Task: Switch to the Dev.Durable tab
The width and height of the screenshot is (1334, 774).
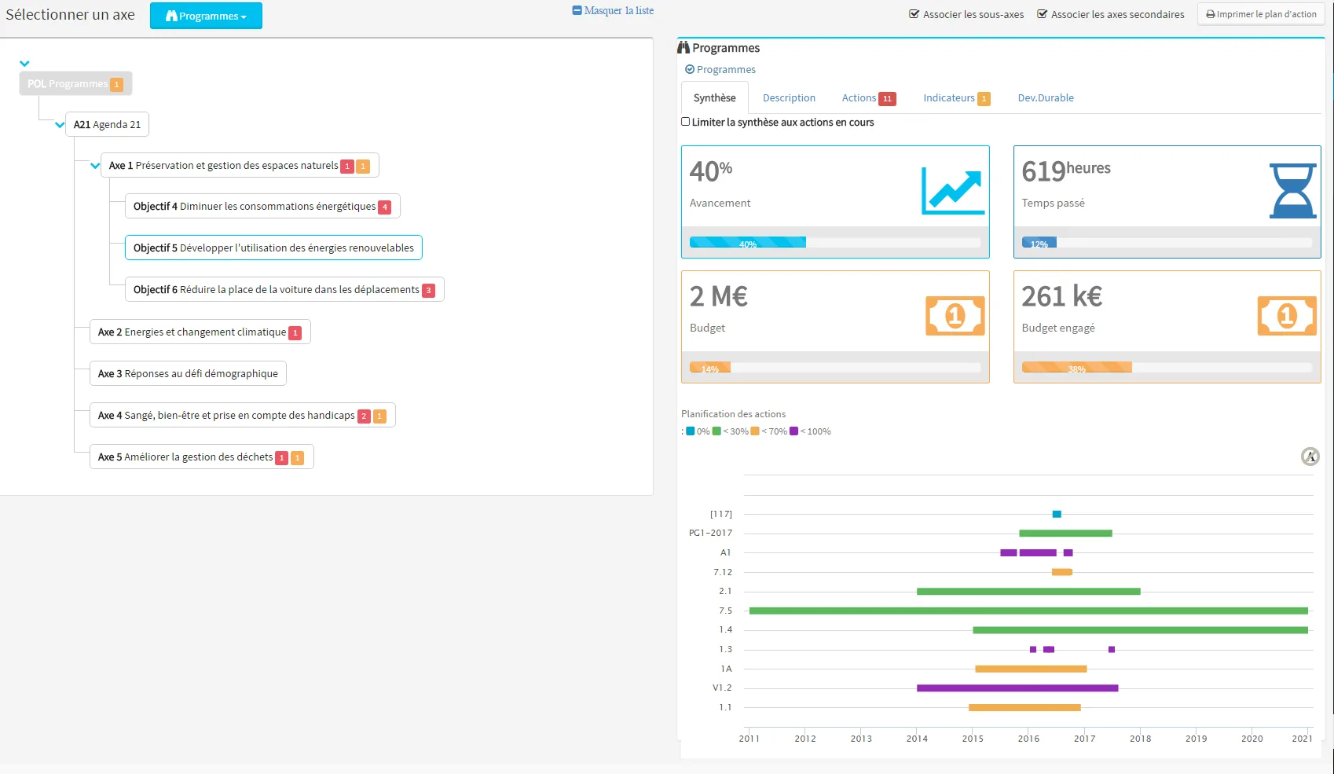Action: coord(1046,98)
